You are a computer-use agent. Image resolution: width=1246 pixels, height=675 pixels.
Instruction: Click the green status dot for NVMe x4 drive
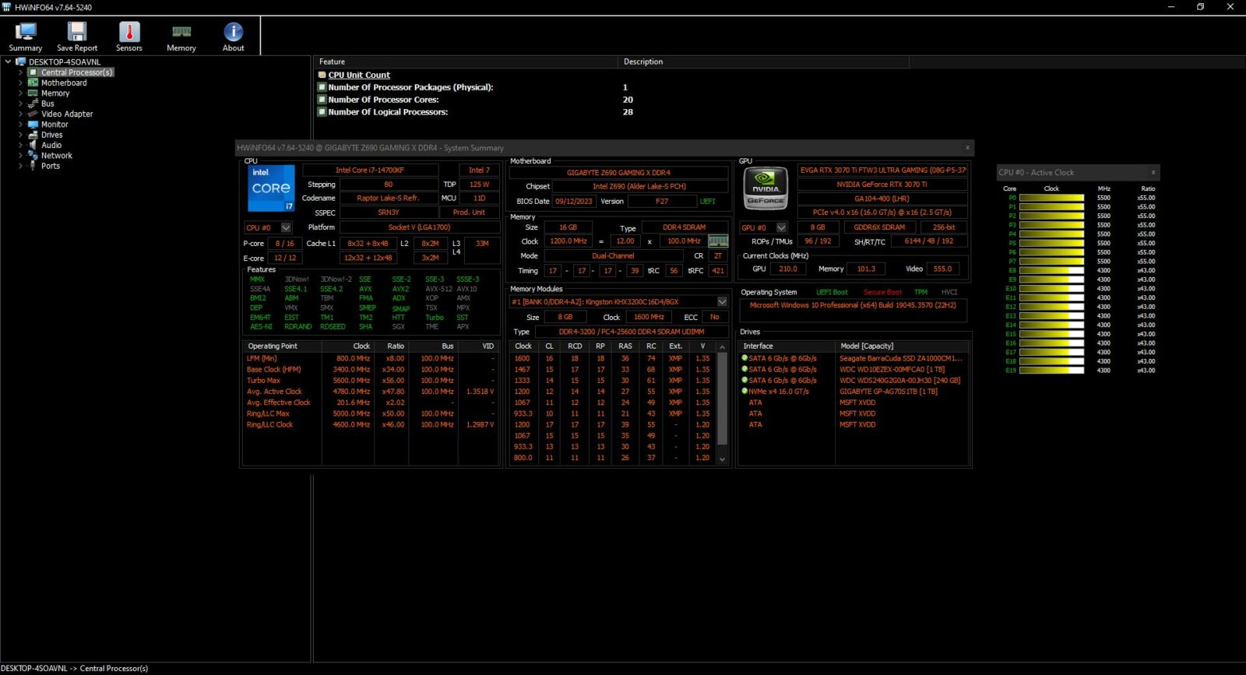coord(744,391)
